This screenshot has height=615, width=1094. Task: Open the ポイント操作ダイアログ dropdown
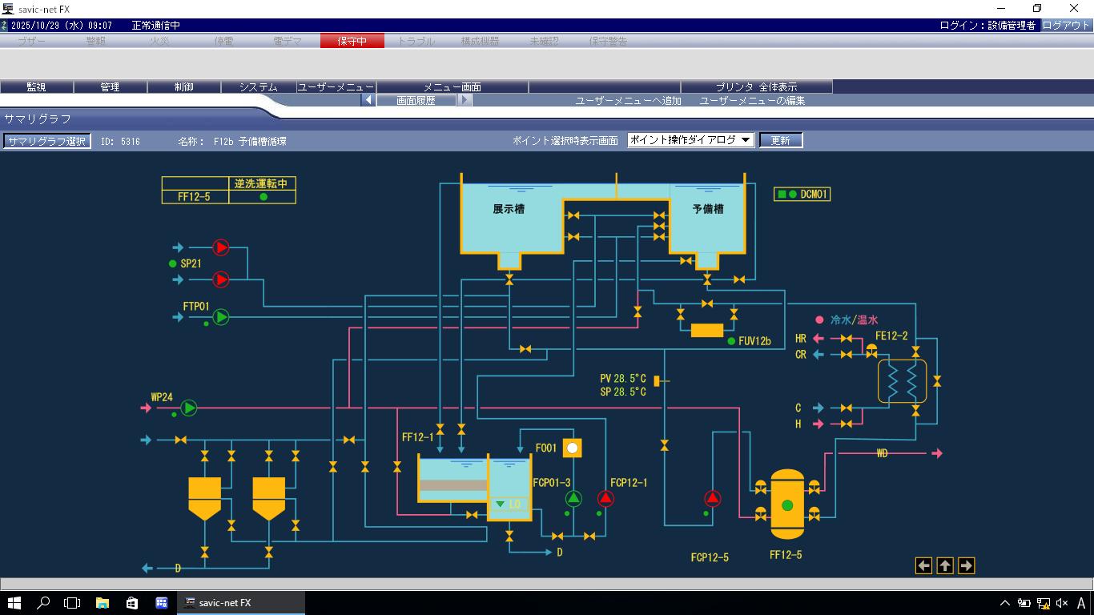coord(690,140)
